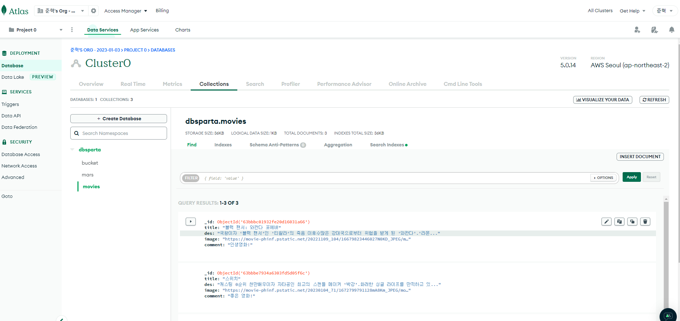Open organization settings gear icon
Viewport: 680px width, 321px height.
[94, 11]
